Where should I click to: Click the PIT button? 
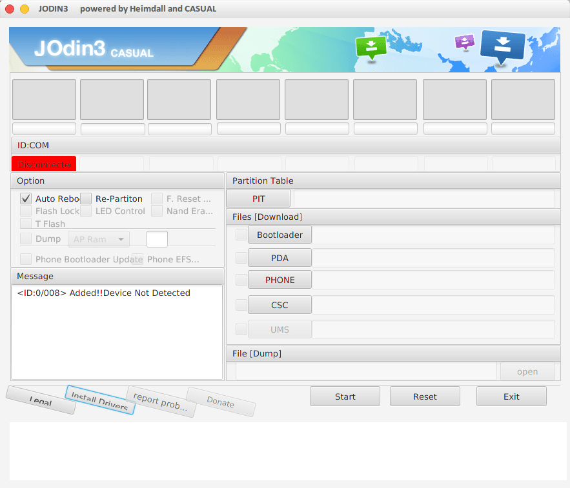click(258, 199)
